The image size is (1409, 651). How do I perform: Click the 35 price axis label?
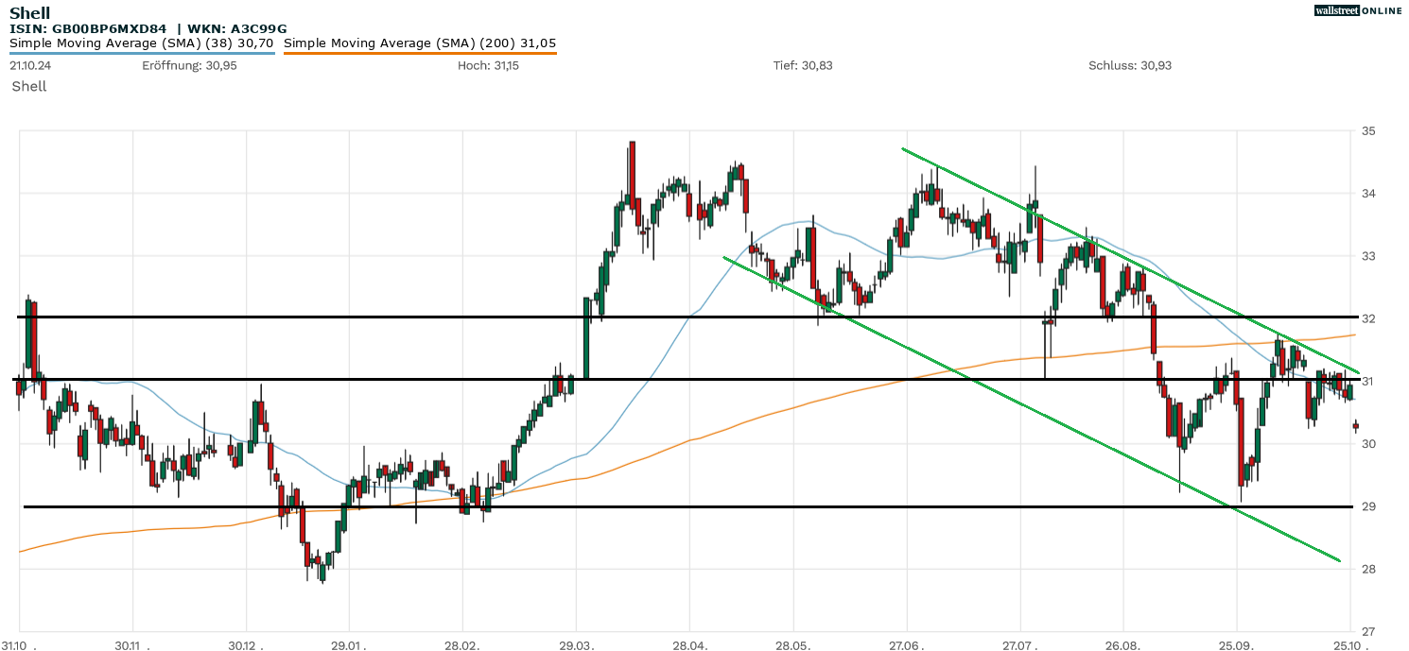[1367, 130]
